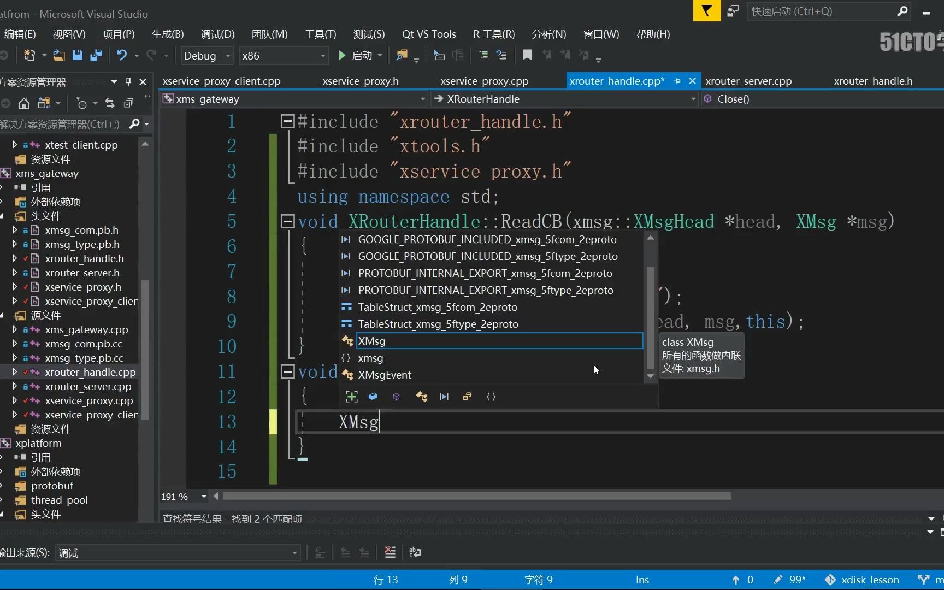944x590 pixels.
Task: Click the find in files icon
Action: 402,55
